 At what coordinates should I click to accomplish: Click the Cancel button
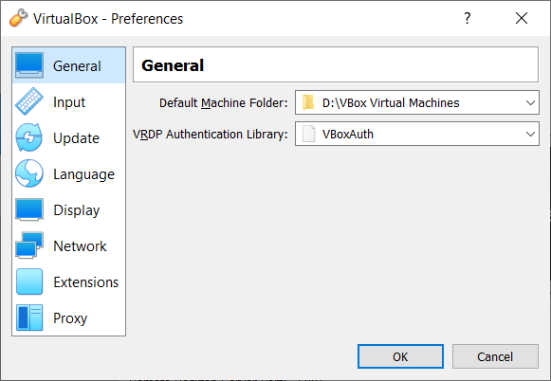495,356
